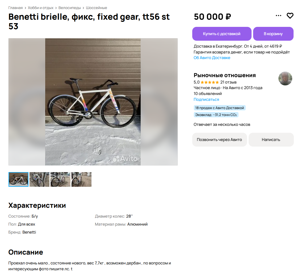Open the three-dots more options menu
Image resolution: width=301 pixels, height=274 pixels.
(x=278, y=15)
